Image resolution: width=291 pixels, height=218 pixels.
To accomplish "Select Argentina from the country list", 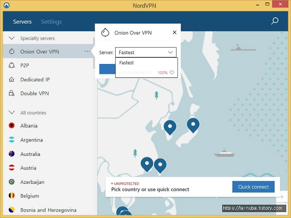I will pyautogui.click(x=48, y=140).
